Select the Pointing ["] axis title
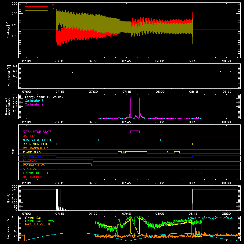This screenshot has width=244, height=244. [8, 30]
